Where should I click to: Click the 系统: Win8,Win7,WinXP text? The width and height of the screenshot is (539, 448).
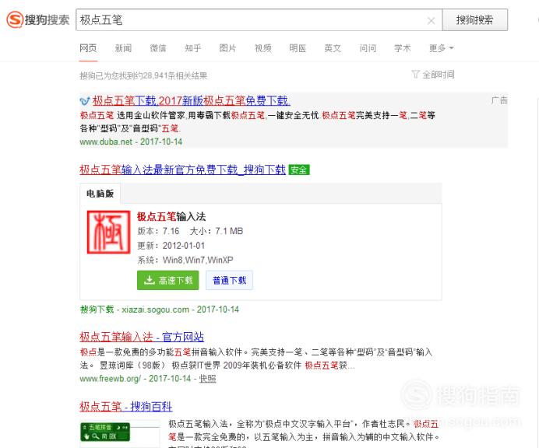pos(185,260)
